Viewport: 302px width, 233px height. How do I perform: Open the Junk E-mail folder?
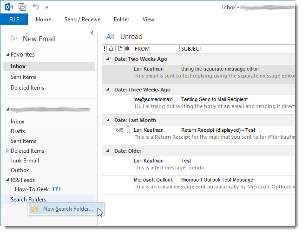(25, 161)
